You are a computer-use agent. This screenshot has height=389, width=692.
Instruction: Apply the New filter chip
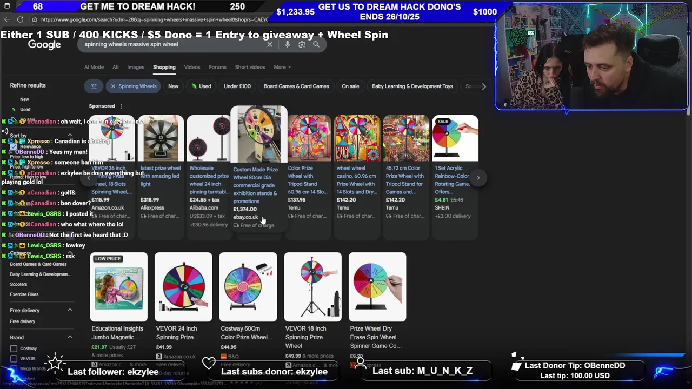click(x=173, y=86)
